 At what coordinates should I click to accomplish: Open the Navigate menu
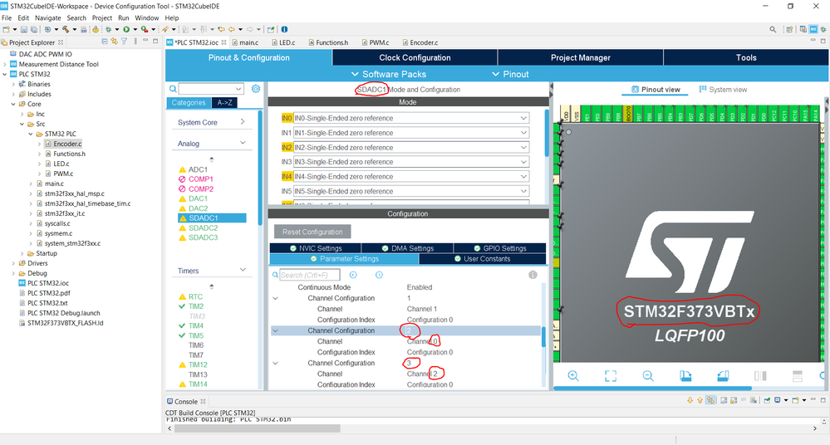coord(47,18)
